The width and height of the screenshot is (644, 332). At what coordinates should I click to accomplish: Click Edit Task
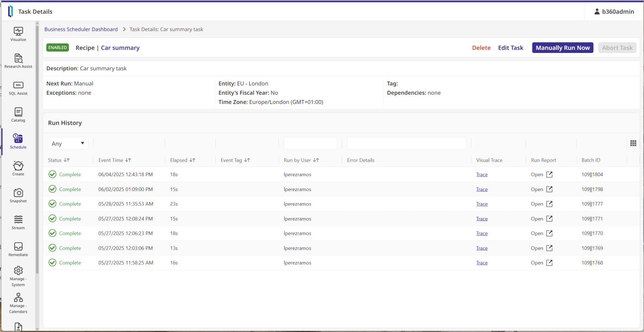(x=510, y=48)
